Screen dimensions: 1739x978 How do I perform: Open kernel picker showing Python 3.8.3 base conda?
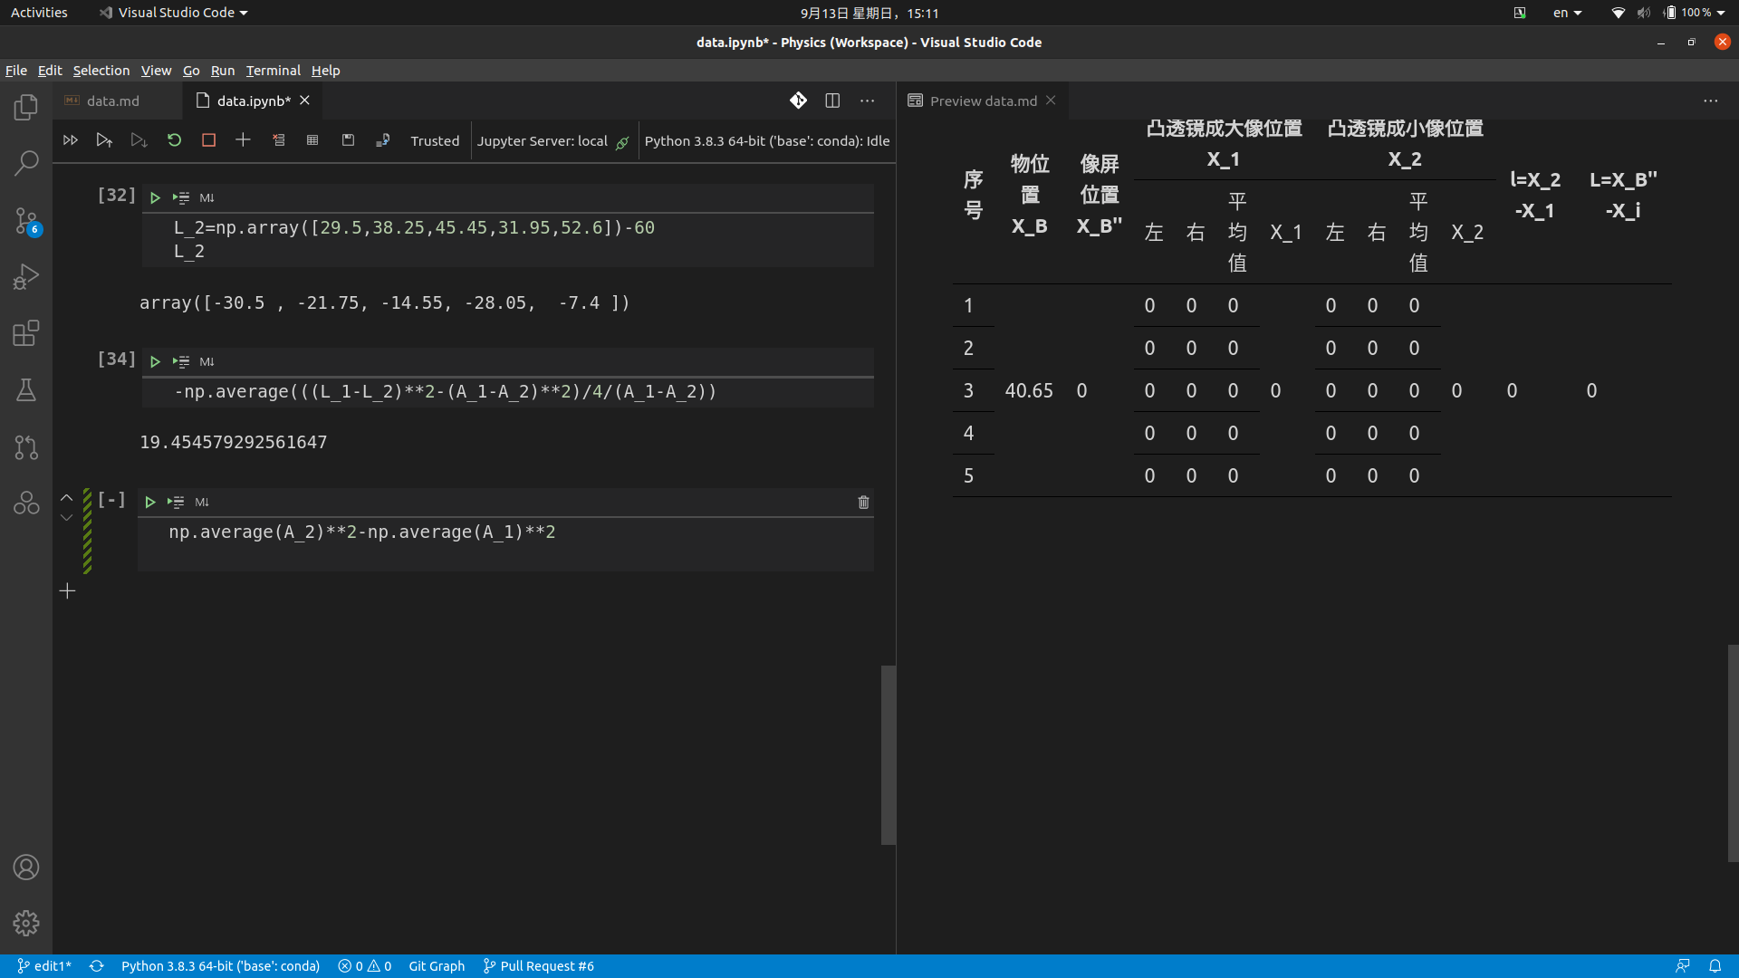tap(766, 140)
